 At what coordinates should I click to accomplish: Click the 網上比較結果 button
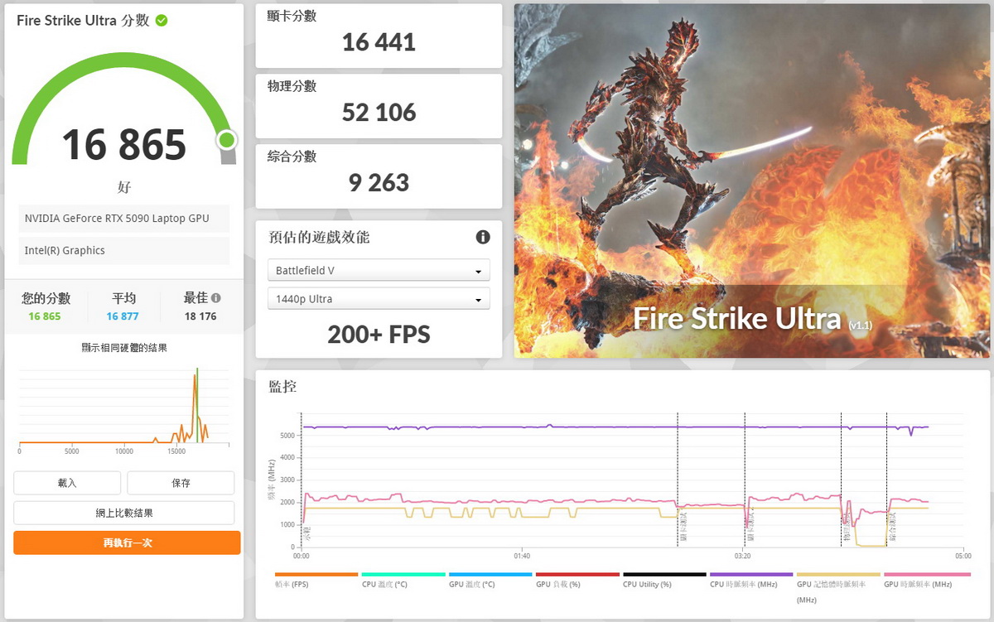(x=124, y=513)
